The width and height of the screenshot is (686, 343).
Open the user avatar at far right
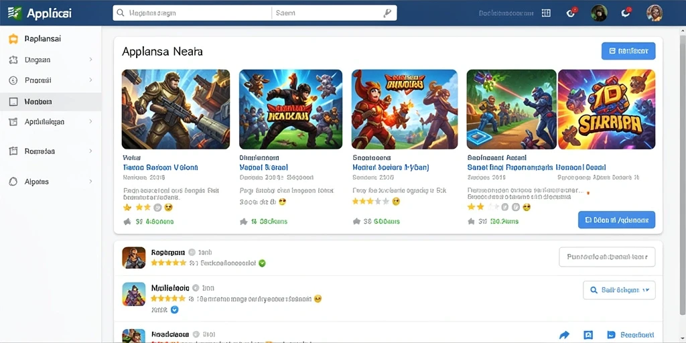tap(655, 13)
